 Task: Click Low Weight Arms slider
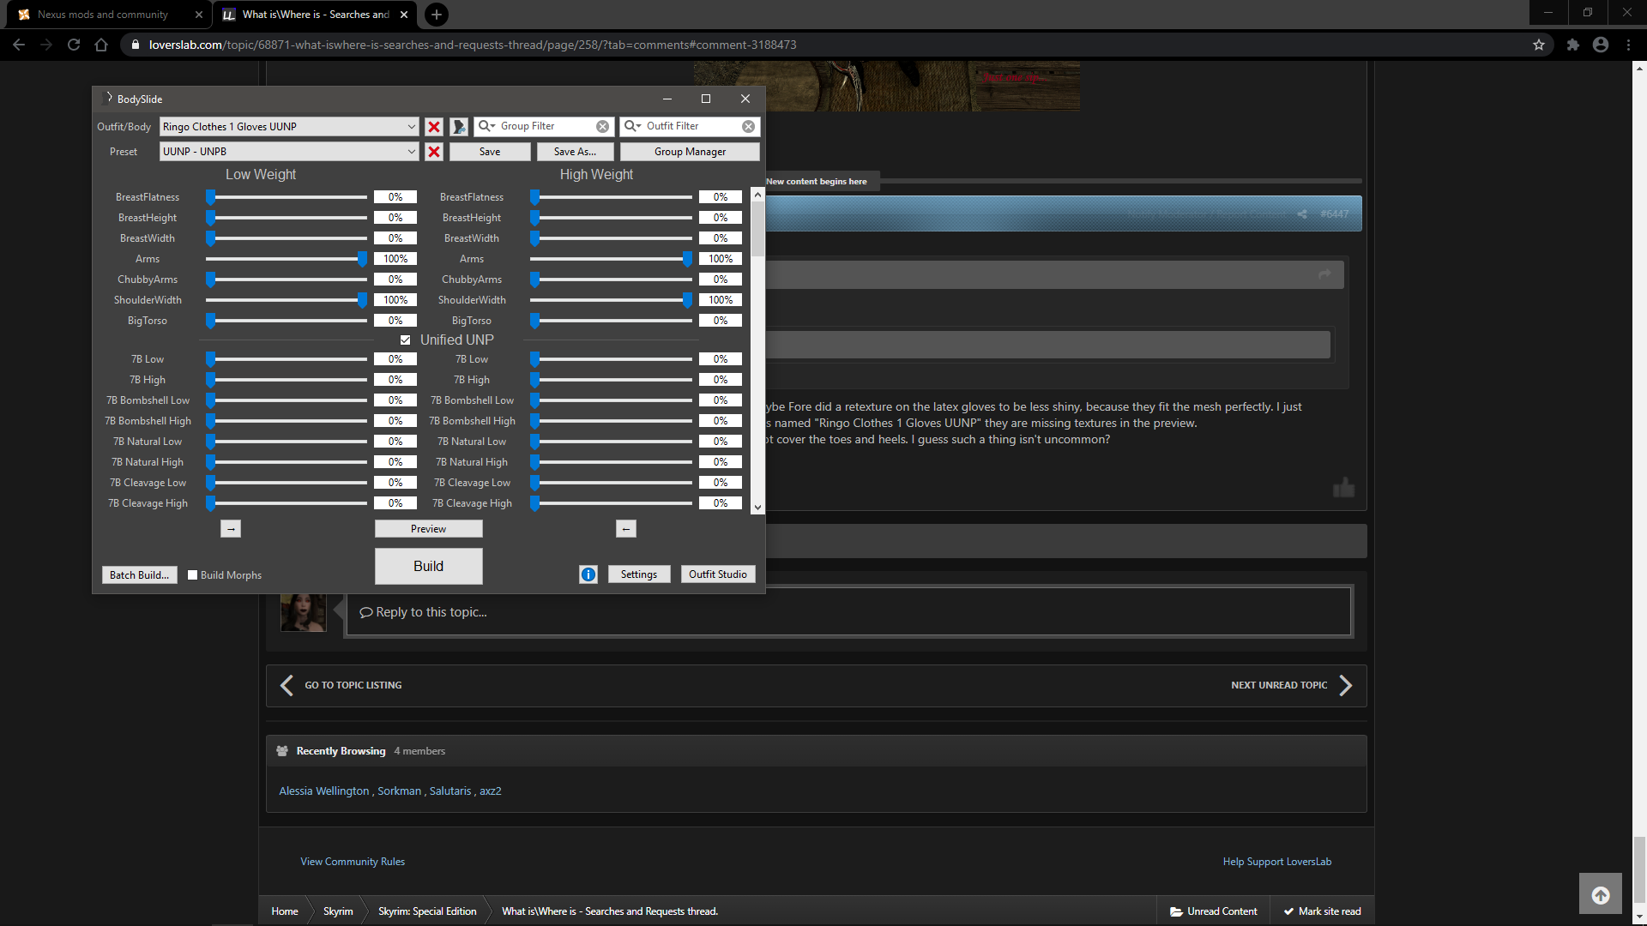click(287, 259)
